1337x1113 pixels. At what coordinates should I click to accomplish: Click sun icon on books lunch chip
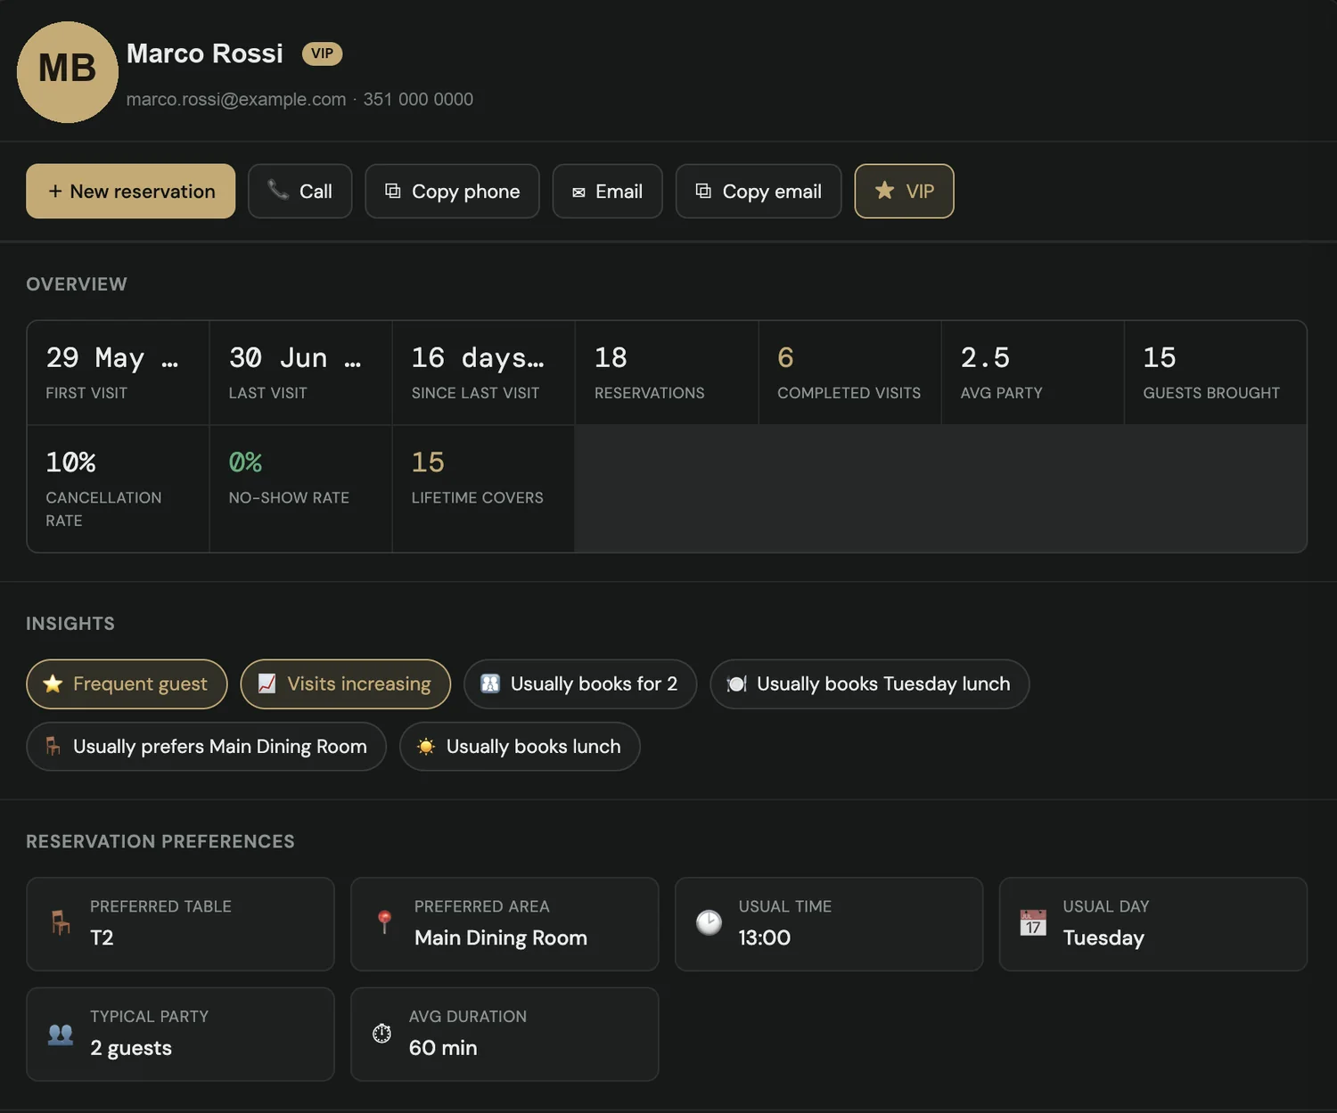426,746
